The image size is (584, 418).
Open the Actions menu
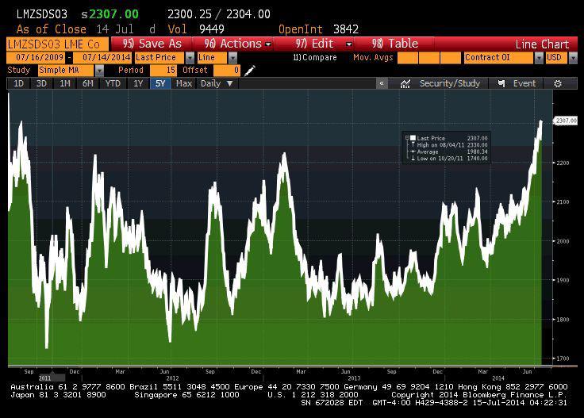tap(237, 44)
